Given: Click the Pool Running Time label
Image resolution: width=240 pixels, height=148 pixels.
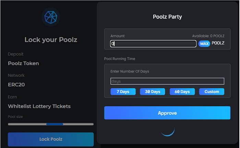Looking at the screenshot, I should 120,59.
